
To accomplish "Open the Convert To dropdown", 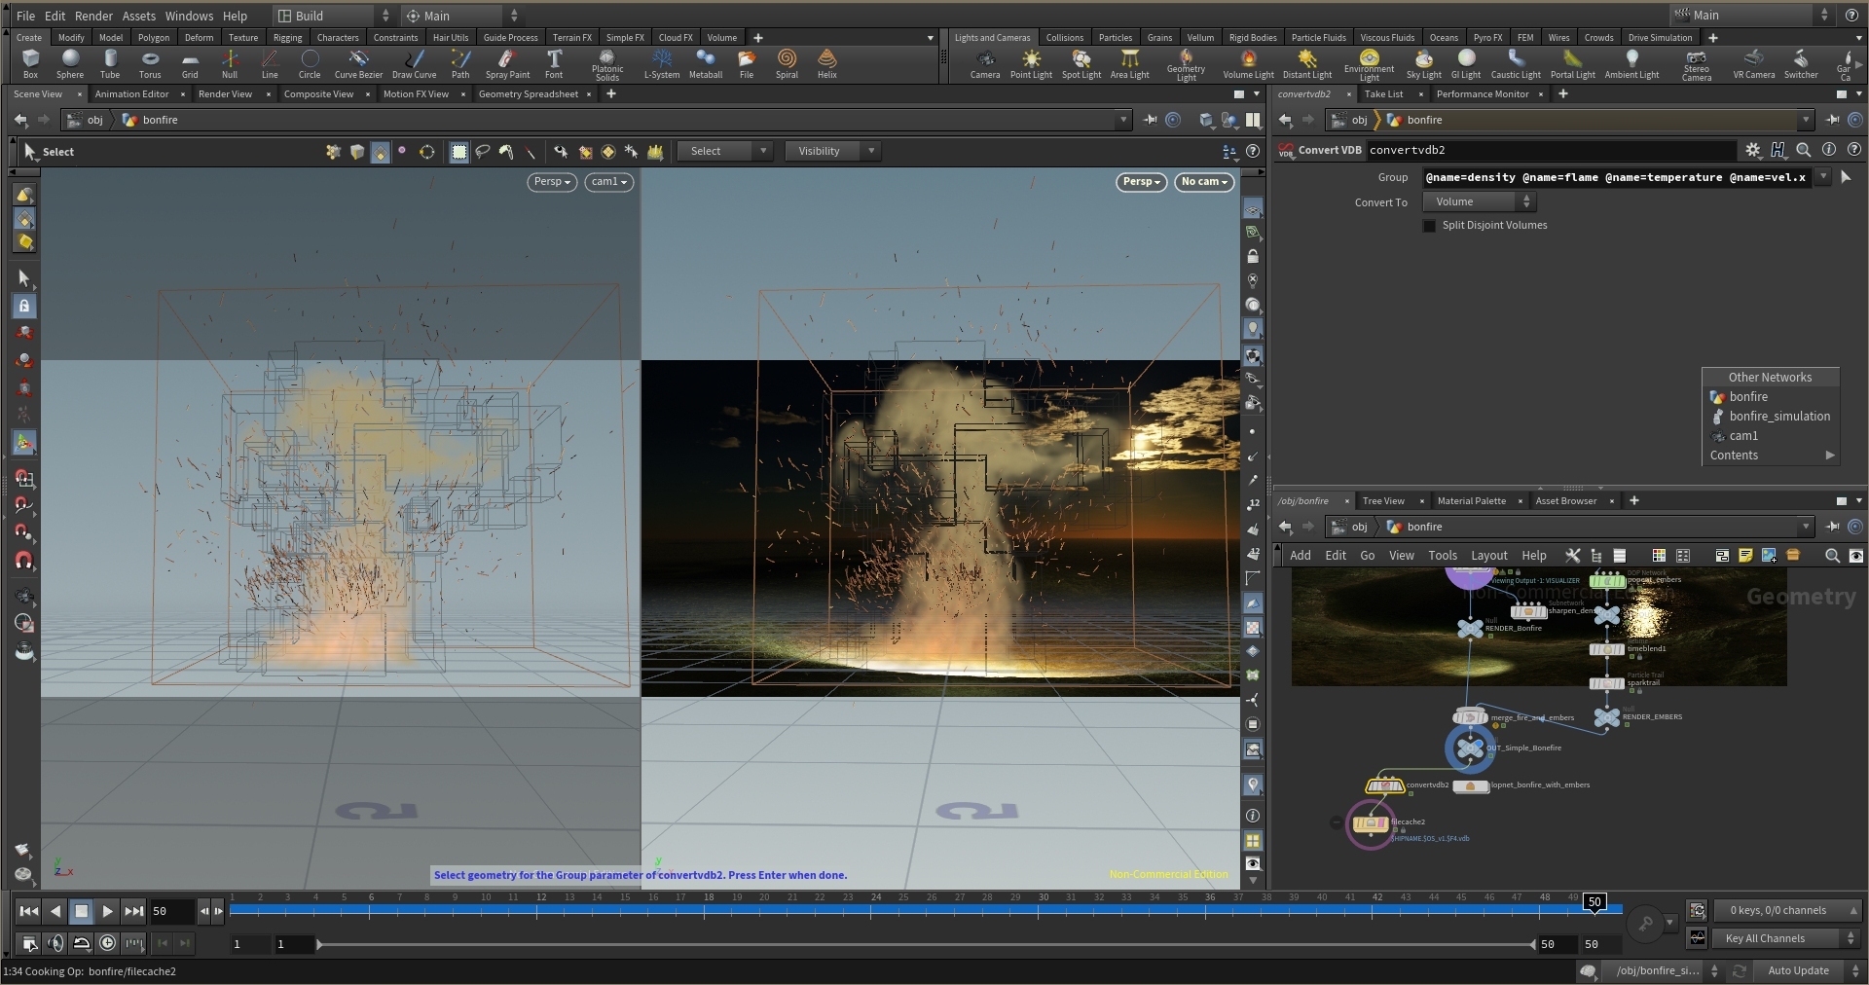I will tap(1478, 201).
